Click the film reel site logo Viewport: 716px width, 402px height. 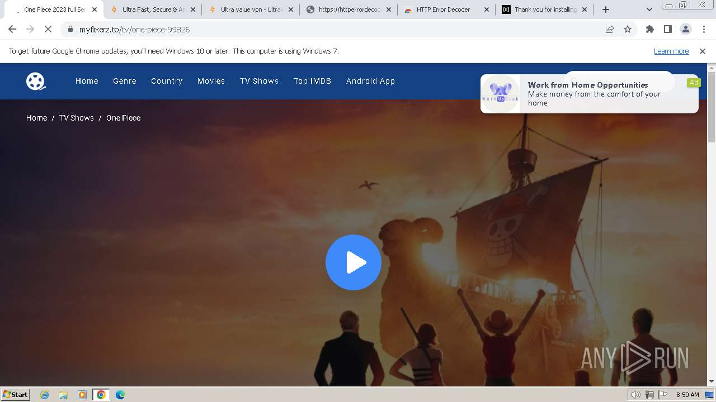(x=36, y=81)
